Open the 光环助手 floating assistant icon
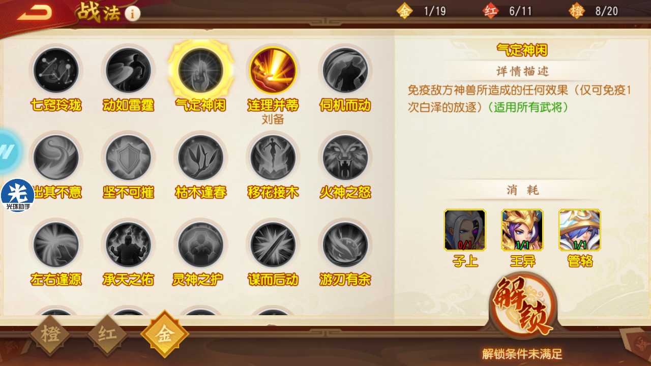This screenshot has width=651, height=366. [18, 195]
